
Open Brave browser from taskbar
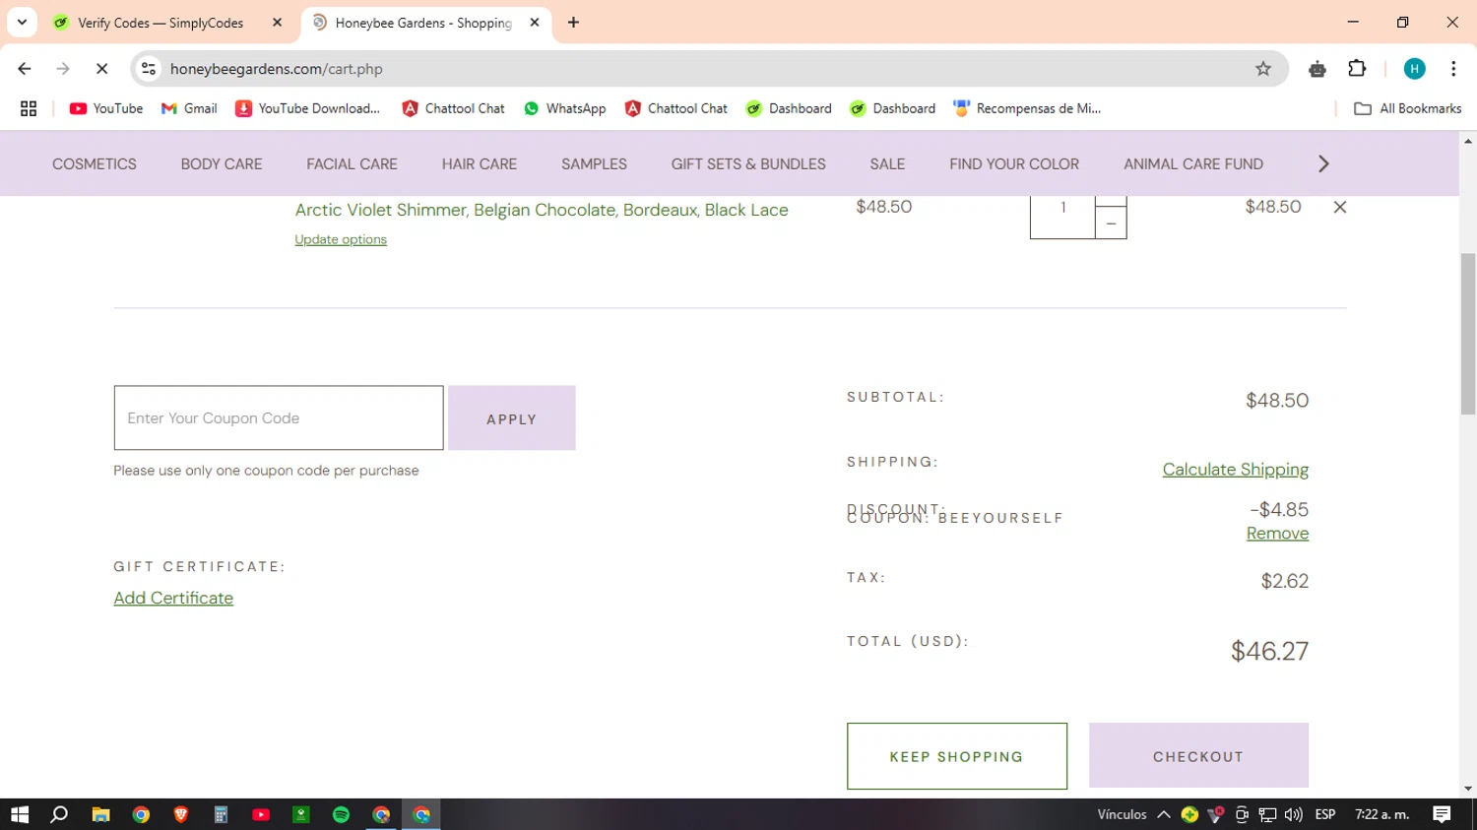click(x=180, y=814)
